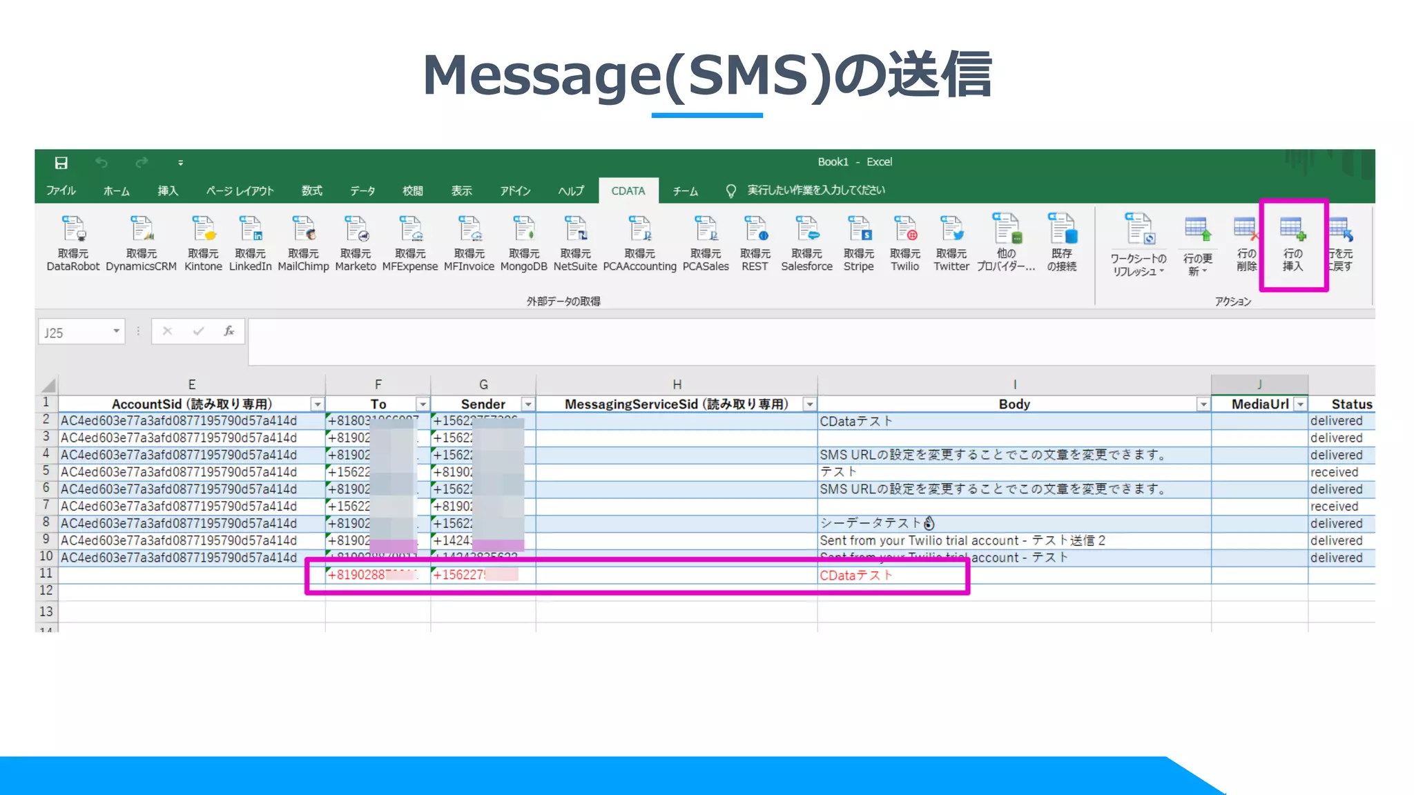Click the 取得元 Stripe icon
Image resolution: width=1414 pixels, height=795 pixels.
[x=859, y=243]
